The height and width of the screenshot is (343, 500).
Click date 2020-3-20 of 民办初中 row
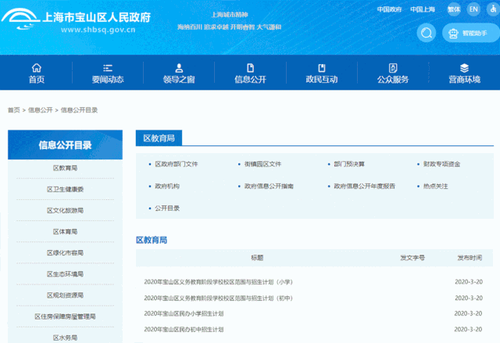tap(468, 329)
